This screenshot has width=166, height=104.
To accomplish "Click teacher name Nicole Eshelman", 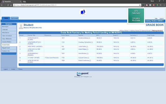I will coord(83,38).
